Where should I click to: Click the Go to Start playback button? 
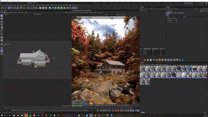coord(97,110)
